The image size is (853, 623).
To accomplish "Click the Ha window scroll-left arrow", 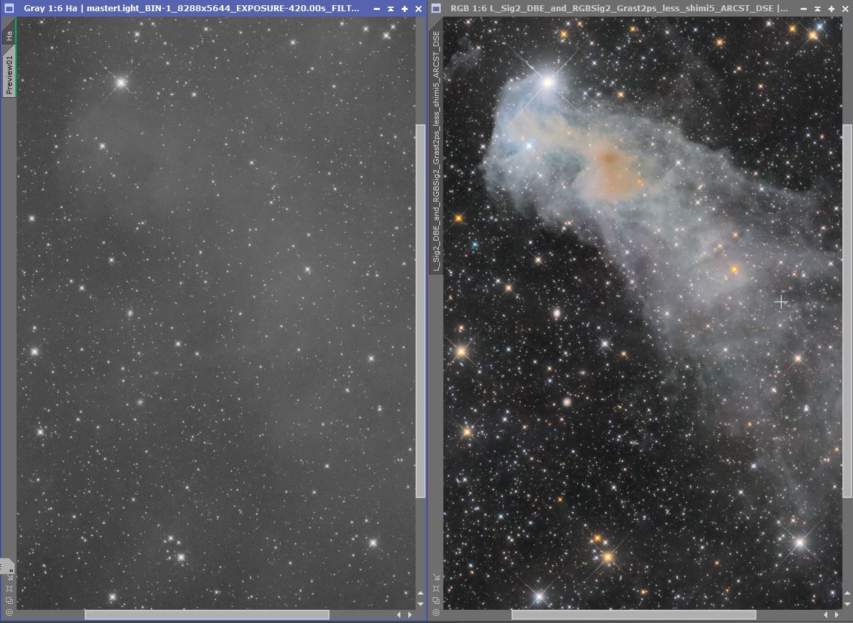I will pos(398,614).
